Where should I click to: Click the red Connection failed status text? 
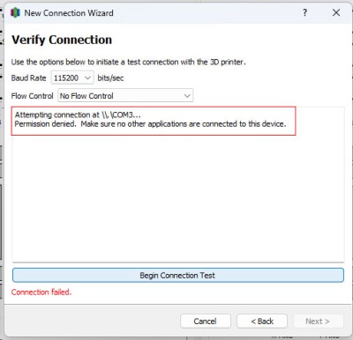[41, 292]
